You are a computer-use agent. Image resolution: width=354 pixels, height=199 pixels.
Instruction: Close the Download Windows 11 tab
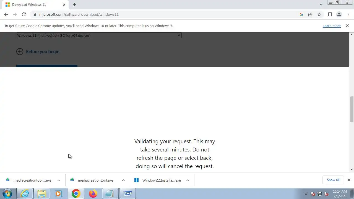(64, 5)
